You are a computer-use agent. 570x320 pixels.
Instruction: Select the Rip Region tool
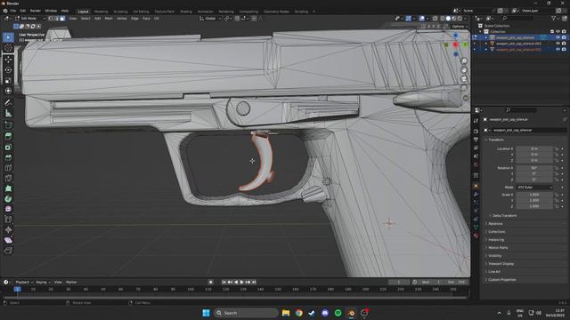click(8, 251)
